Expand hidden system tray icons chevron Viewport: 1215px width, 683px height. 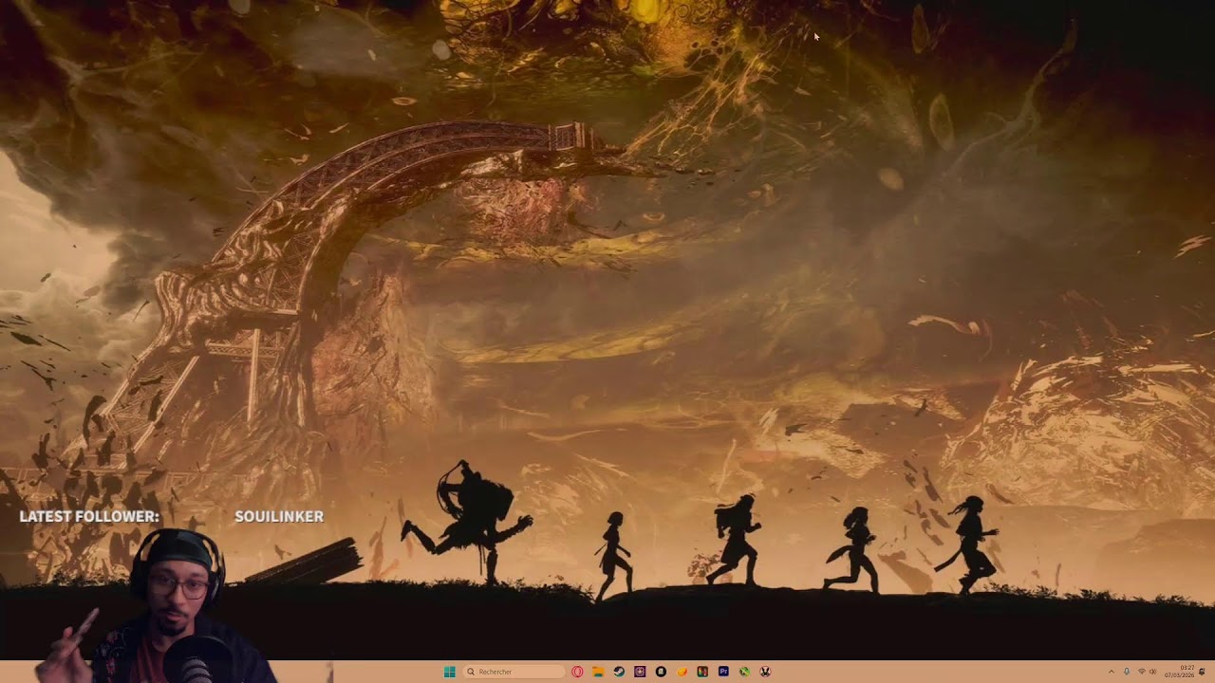point(1112,672)
